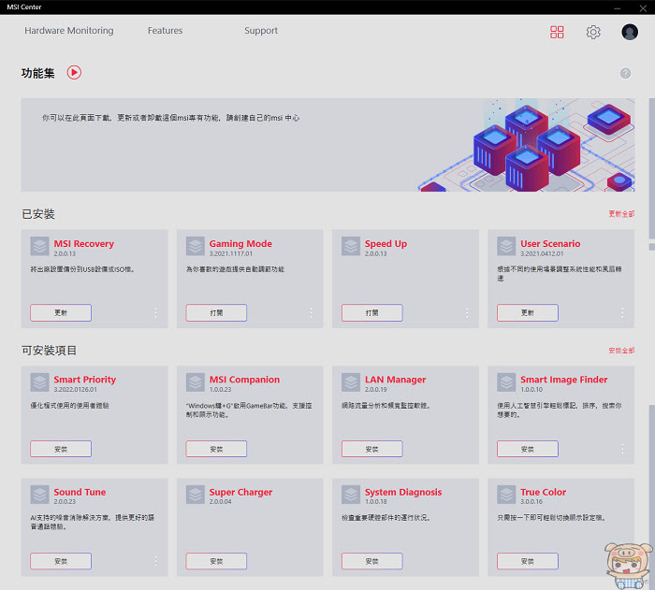Click the Speed Up title

[x=386, y=244]
